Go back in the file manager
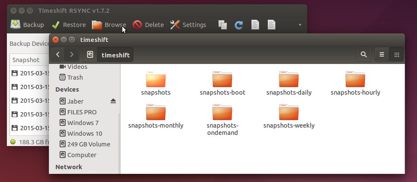Screen dimensions: 417x182 58,55
